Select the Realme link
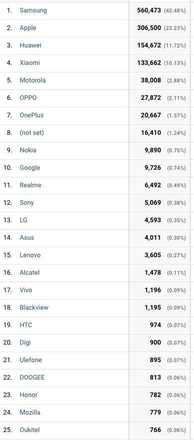The image size is (194, 443). (30, 185)
